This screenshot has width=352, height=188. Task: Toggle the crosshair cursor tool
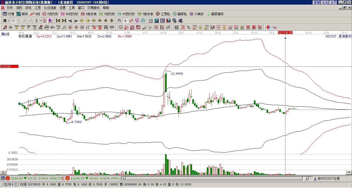pos(125,21)
